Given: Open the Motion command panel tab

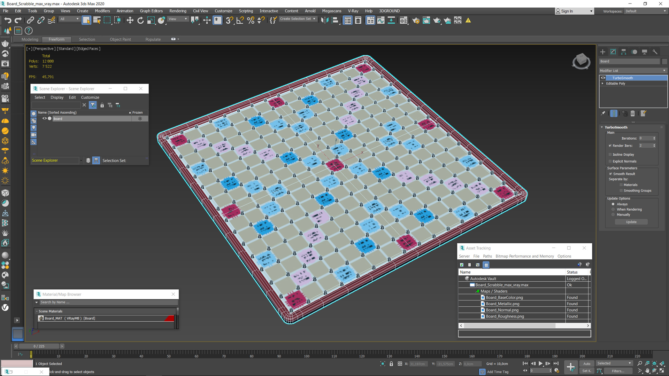Looking at the screenshot, I should tap(634, 52).
